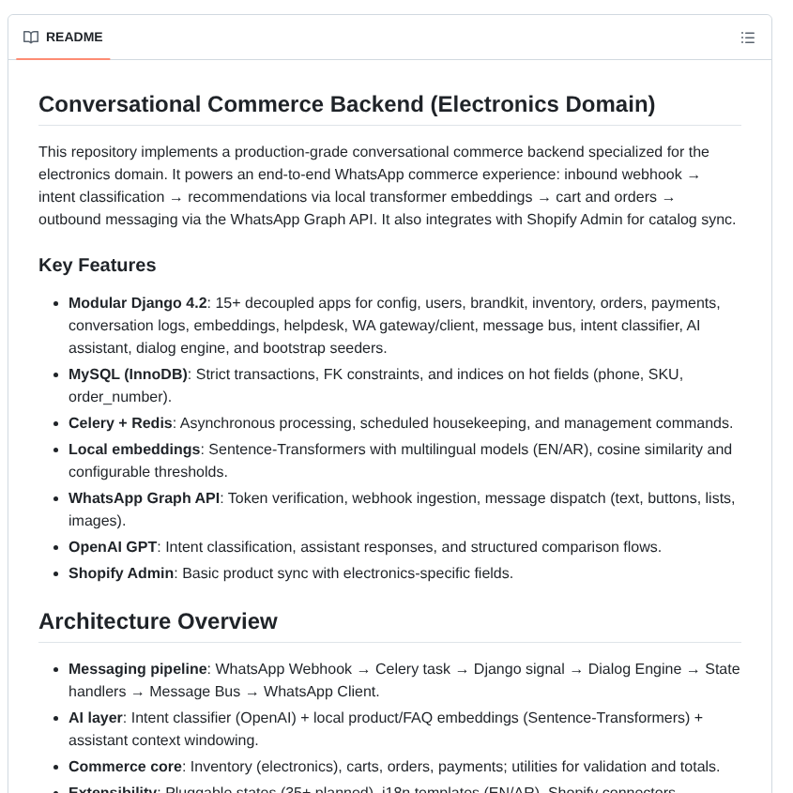Open the README outline menu icon
Image resolution: width=793 pixels, height=793 pixels.
(x=748, y=38)
